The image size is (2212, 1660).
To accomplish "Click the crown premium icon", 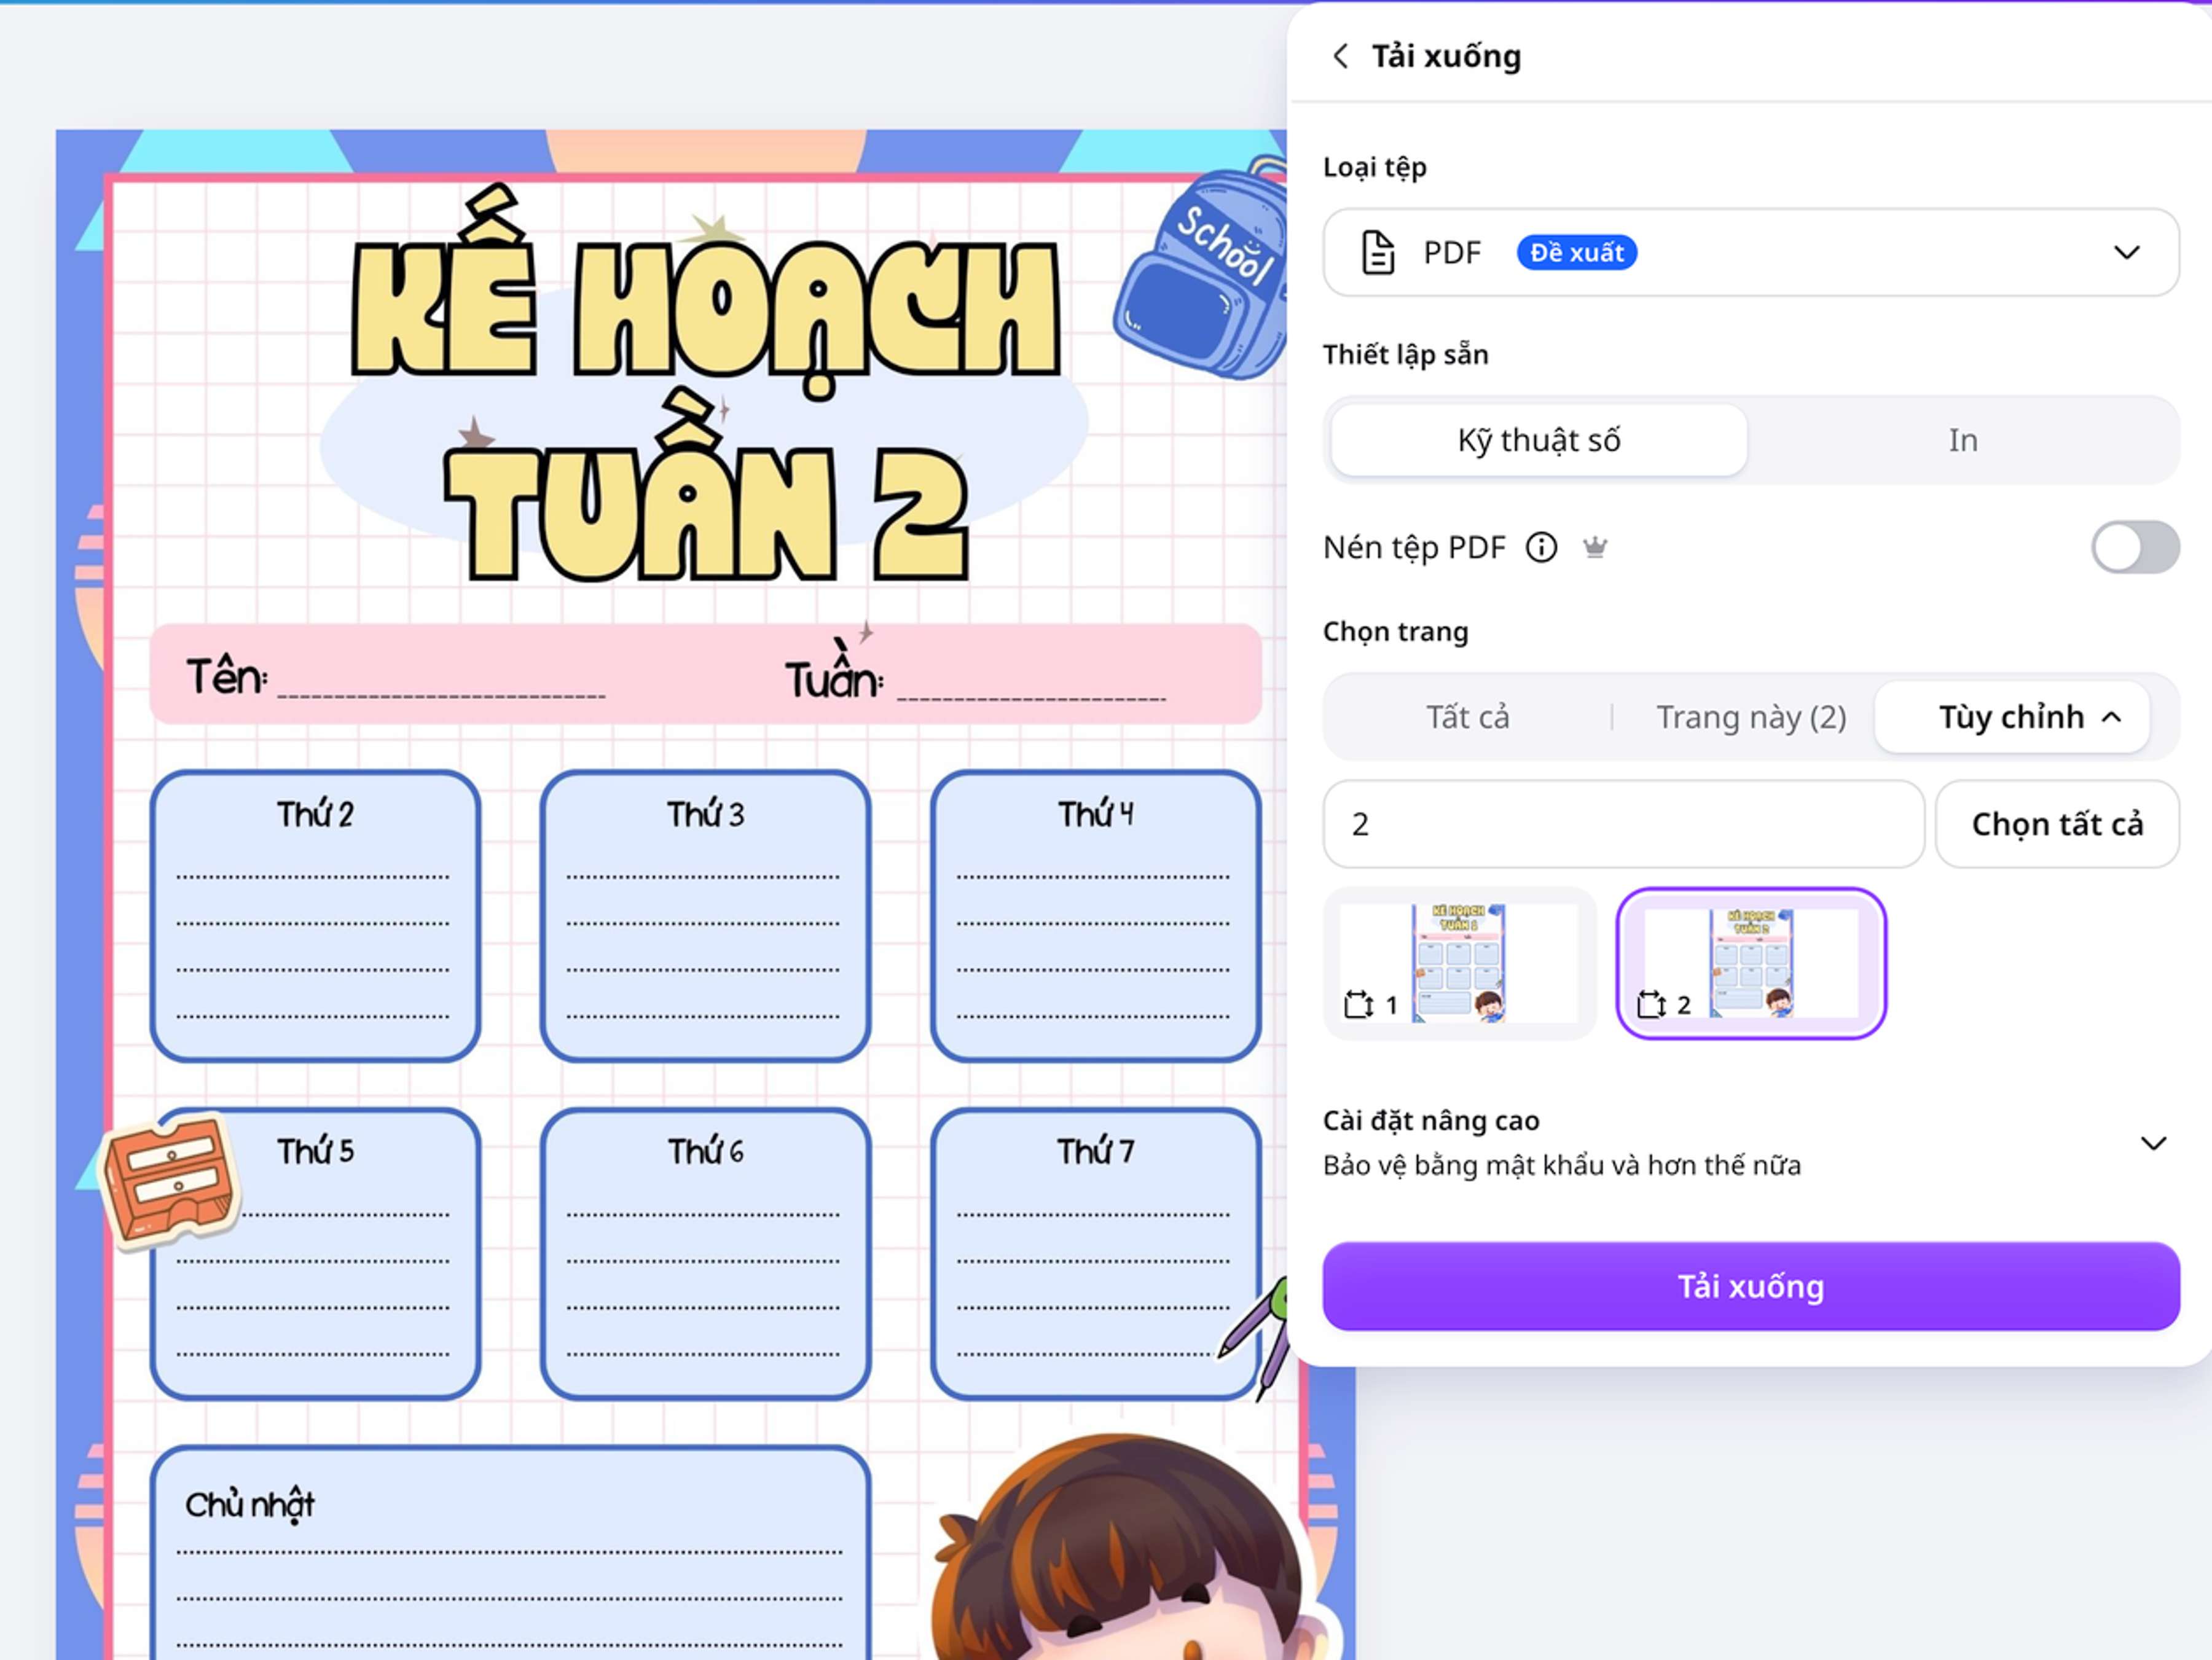I will click(1595, 547).
